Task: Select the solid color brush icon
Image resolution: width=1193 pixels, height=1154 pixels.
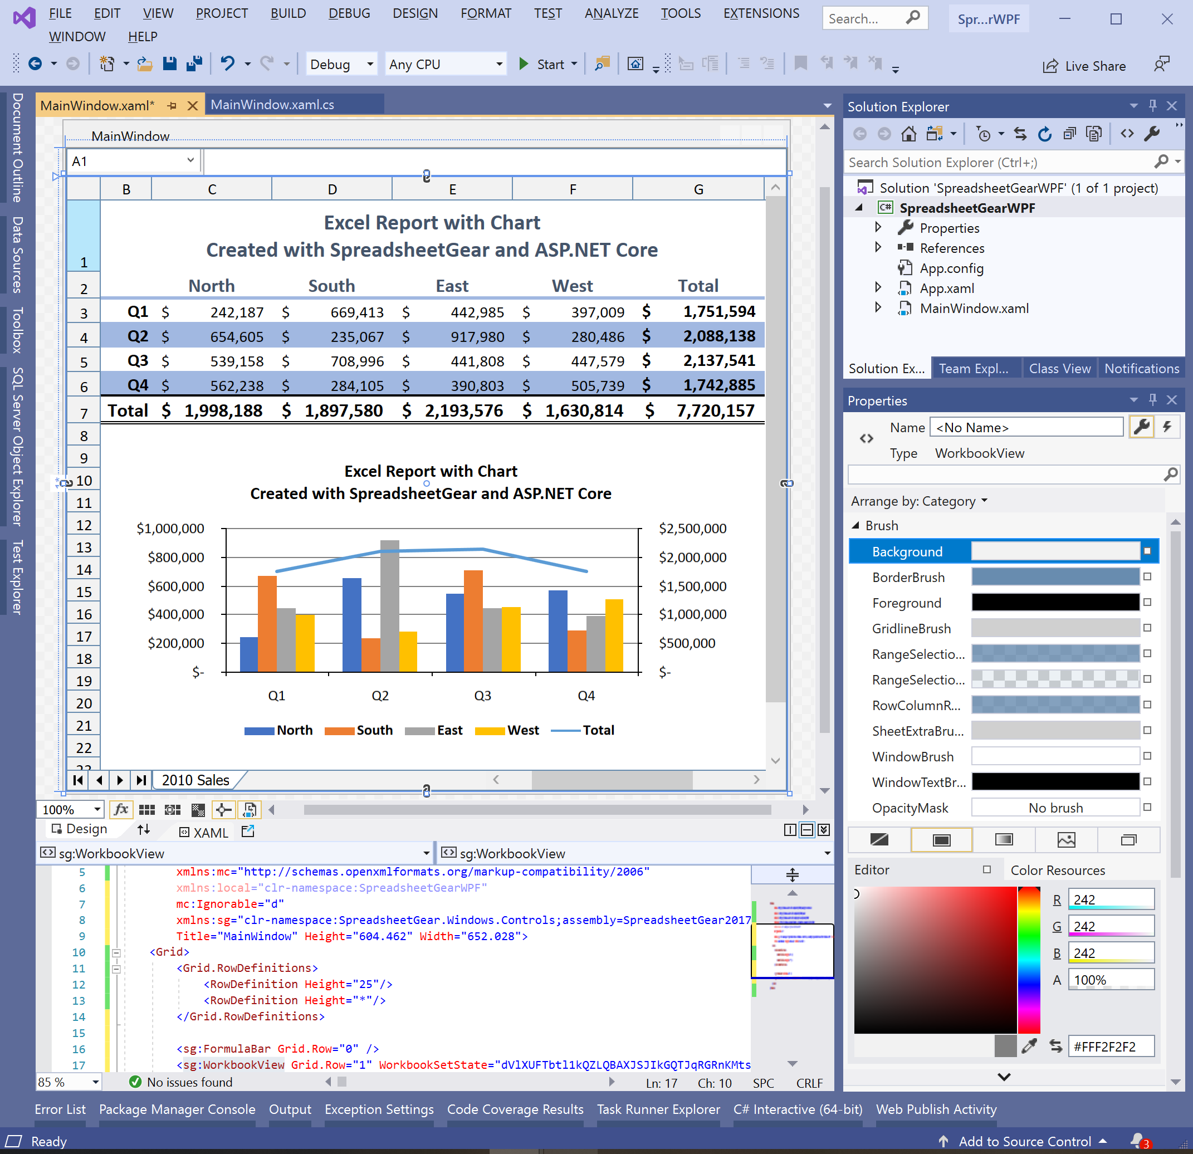Action: point(942,840)
